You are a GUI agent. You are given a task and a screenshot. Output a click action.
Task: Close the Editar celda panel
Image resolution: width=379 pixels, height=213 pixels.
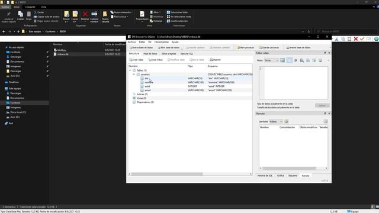[329, 53]
